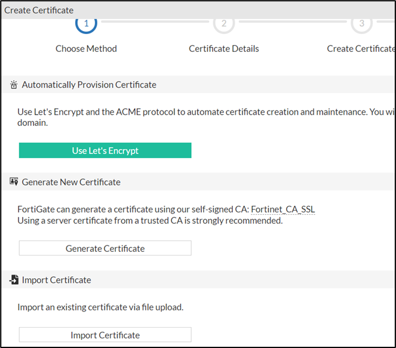Click the Generate New Certificate section icon
Screen dimensions: 396x348
(14, 182)
